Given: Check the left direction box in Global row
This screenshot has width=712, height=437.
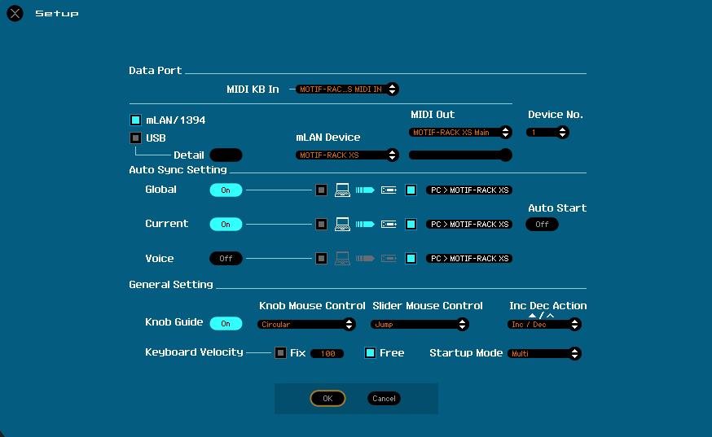Looking at the screenshot, I should (x=321, y=190).
